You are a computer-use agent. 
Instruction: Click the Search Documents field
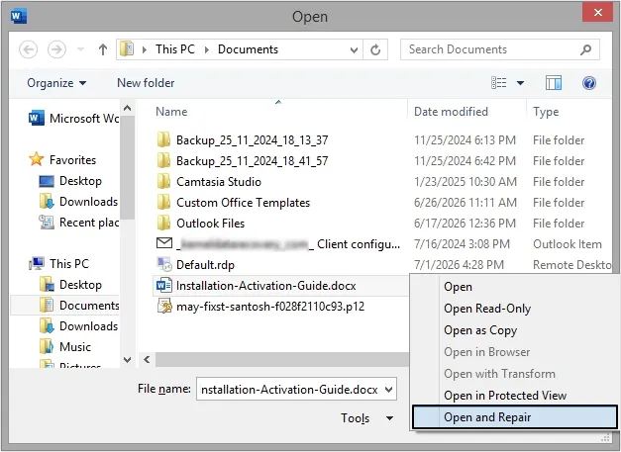pyautogui.click(x=500, y=49)
